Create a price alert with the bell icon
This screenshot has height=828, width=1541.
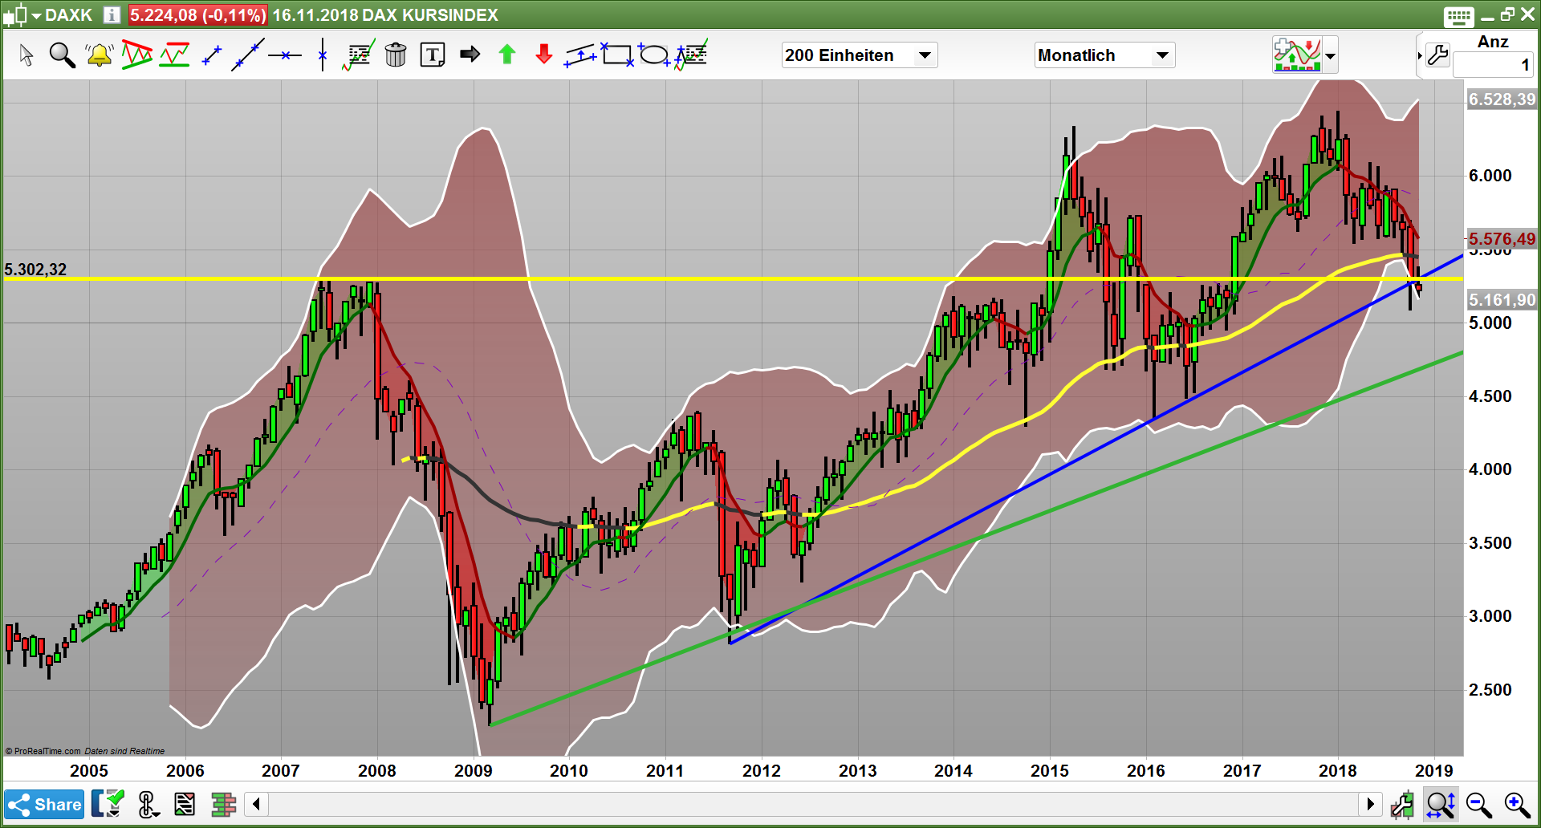coord(100,55)
